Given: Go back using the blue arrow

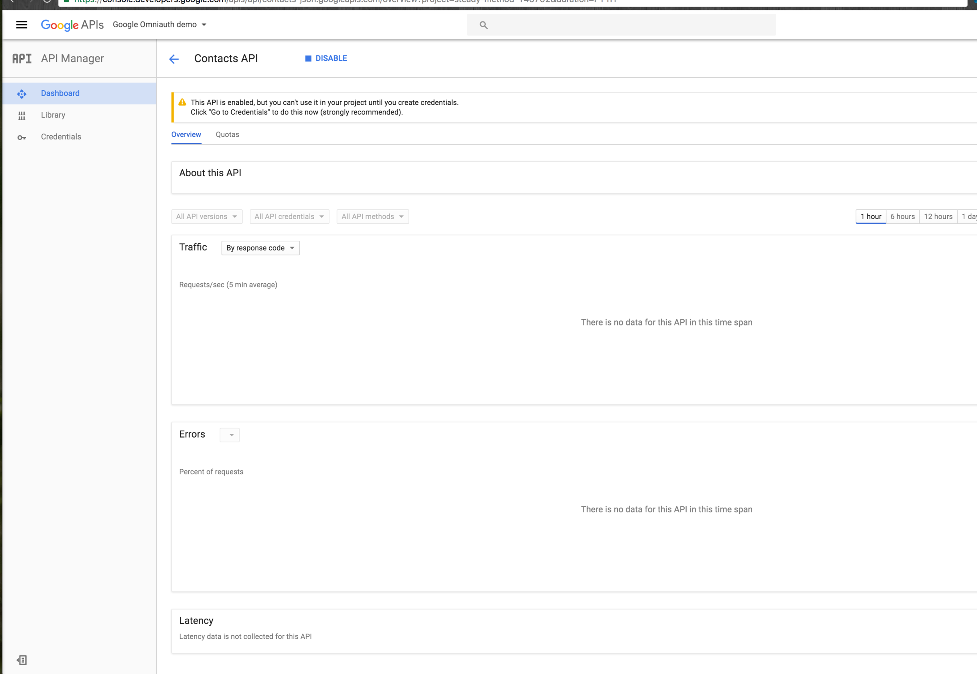Looking at the screenshot, I should pyautogui.click(x=174, y=59).
